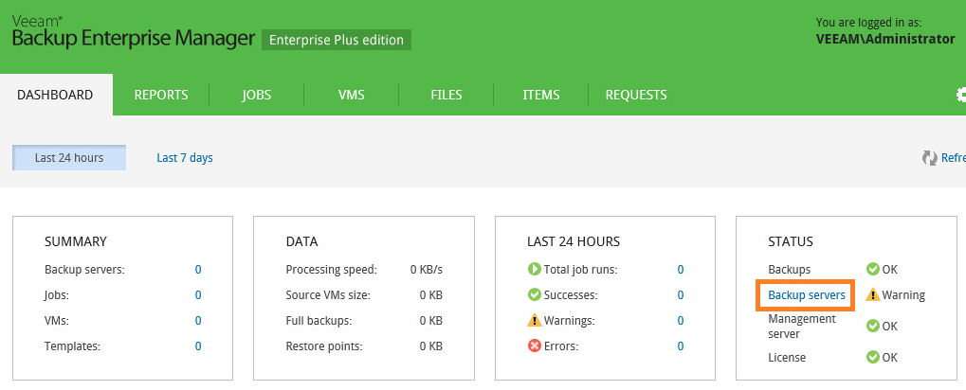Click the red Errors cross icon
Image resolution: width=966 pixels, height=390 pixels.
pyautogui.click(x=534, y=346)
